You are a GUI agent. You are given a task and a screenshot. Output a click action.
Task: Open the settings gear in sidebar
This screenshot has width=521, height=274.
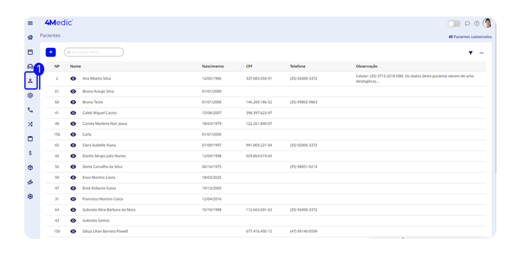coord(30,197)
